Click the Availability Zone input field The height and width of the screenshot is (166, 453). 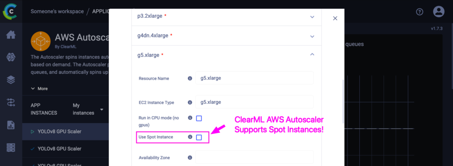[254, 157]
